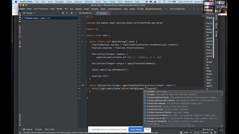The height and width of the screenshot is (134, 239).
Task: Open the Build tool window at bottom
Action: click(x=38, y=130)
